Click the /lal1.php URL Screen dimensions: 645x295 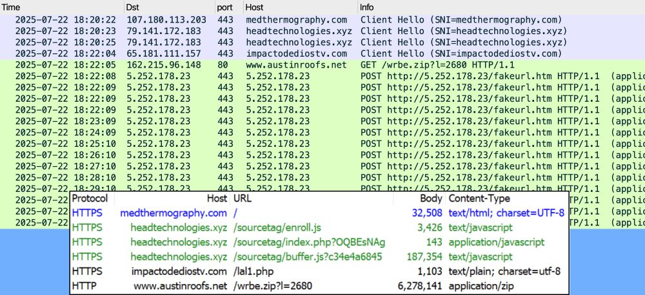[x=253, y=272]
